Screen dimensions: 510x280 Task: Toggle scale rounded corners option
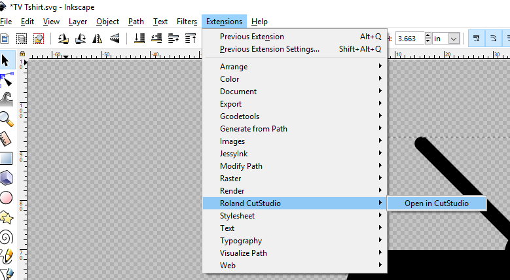493,39
